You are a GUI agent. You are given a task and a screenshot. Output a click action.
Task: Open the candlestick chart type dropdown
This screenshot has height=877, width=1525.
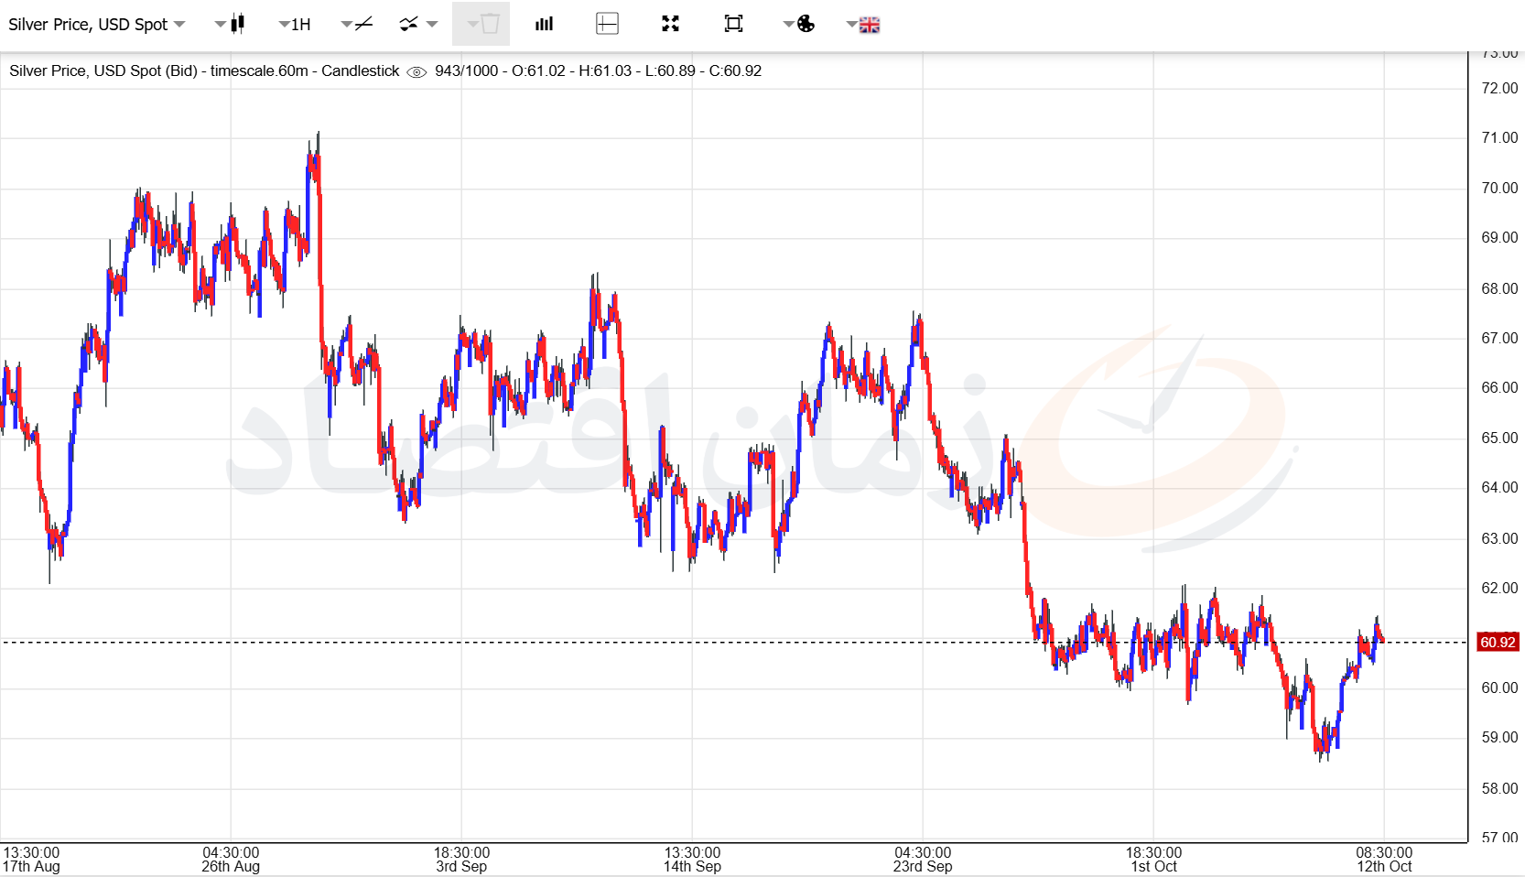click(x=231, y=24)
